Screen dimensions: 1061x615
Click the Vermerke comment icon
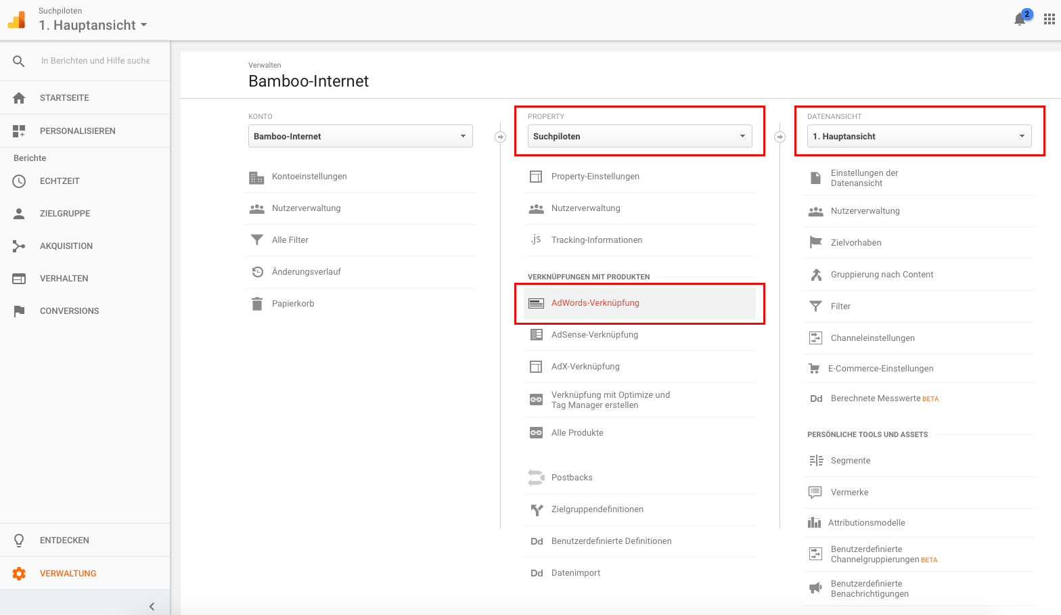pyautogui.click(x=815, y=493)
